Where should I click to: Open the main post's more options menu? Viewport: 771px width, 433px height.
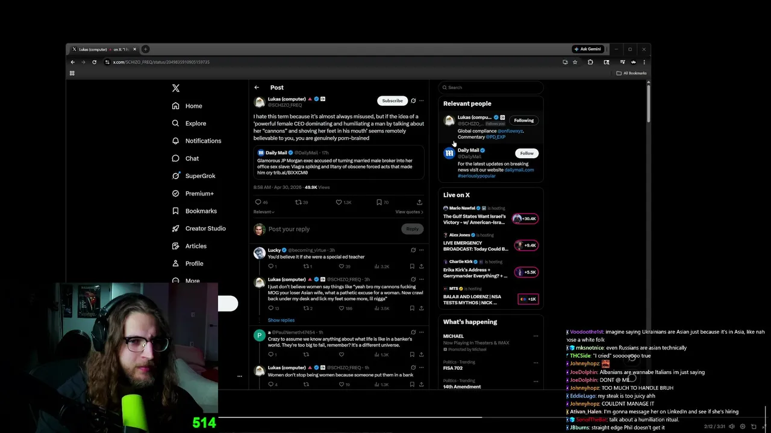[421, 101]
